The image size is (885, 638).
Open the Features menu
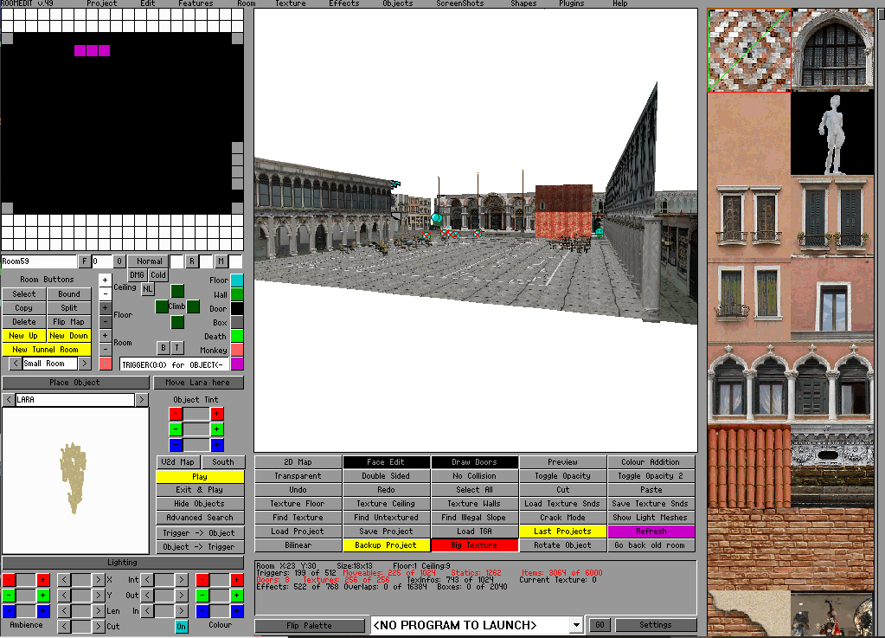[x=196, y=3]
